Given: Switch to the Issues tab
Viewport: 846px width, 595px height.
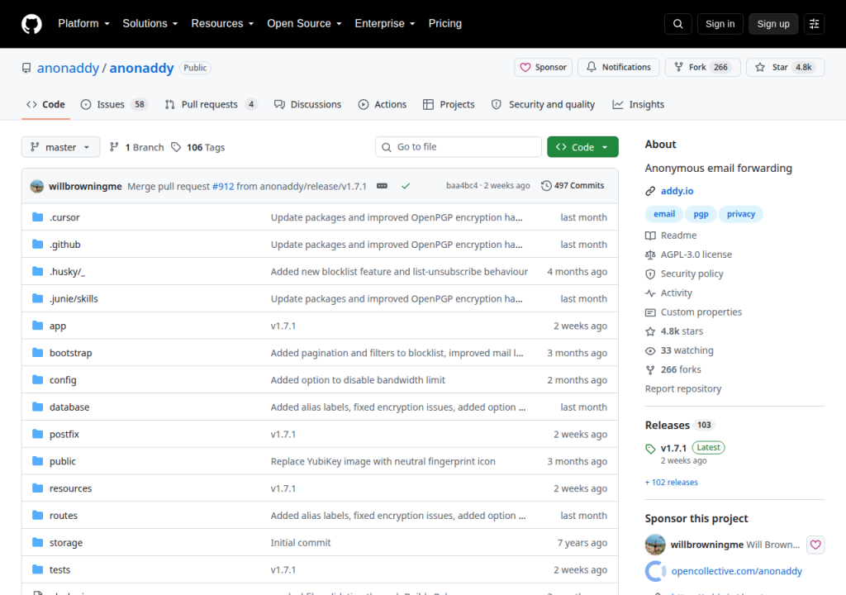Looking at the screenshot, I should pos(114,104).
